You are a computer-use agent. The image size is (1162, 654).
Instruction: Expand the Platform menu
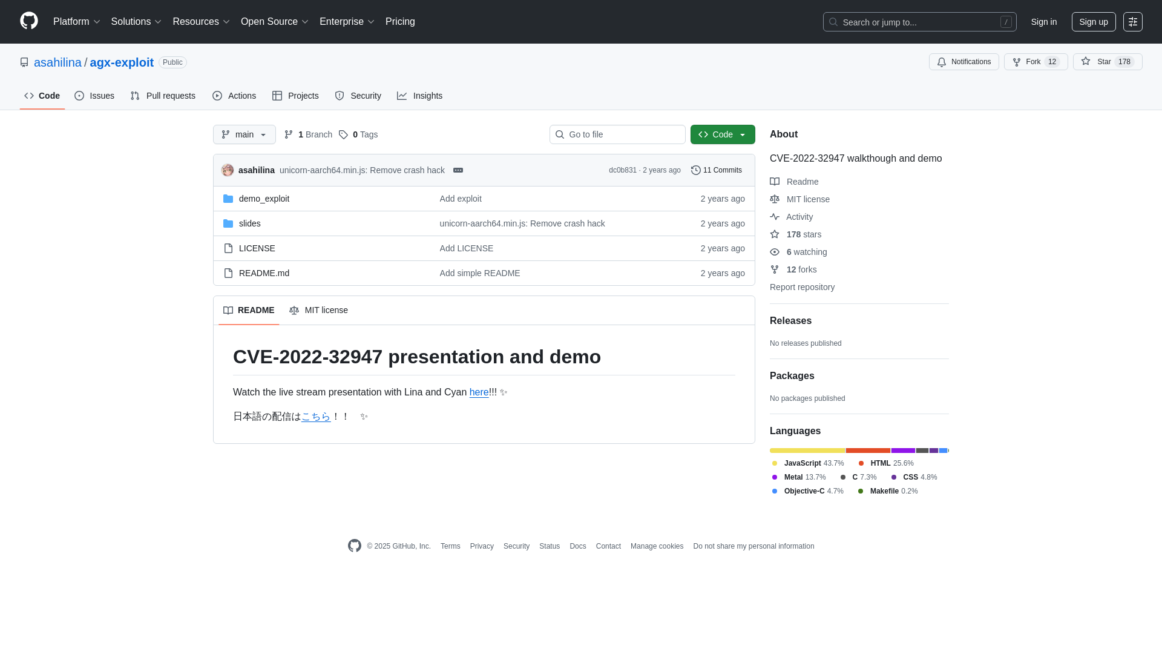(77, 22)
